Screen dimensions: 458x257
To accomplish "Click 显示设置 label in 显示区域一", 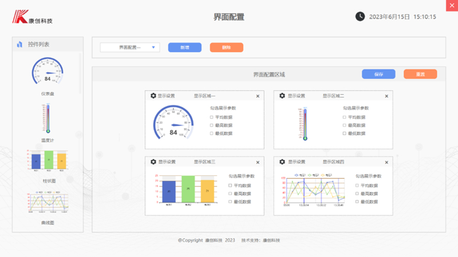I will coord(166,96).
